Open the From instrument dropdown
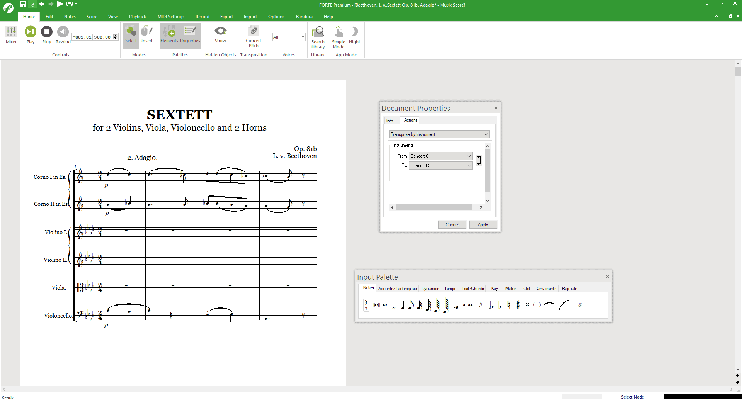This screenshot has height=399, width=742. (441, 156)
